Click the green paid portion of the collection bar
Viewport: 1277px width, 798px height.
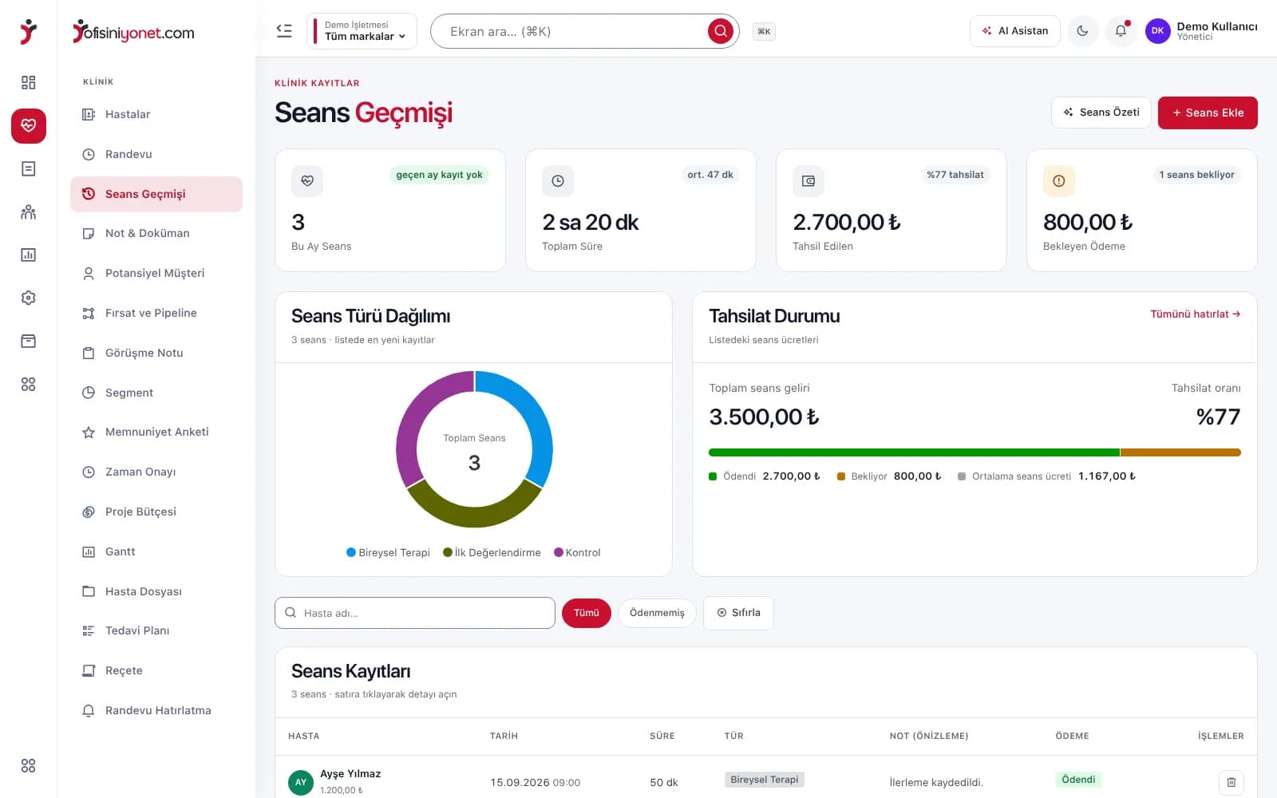[914, 452]
